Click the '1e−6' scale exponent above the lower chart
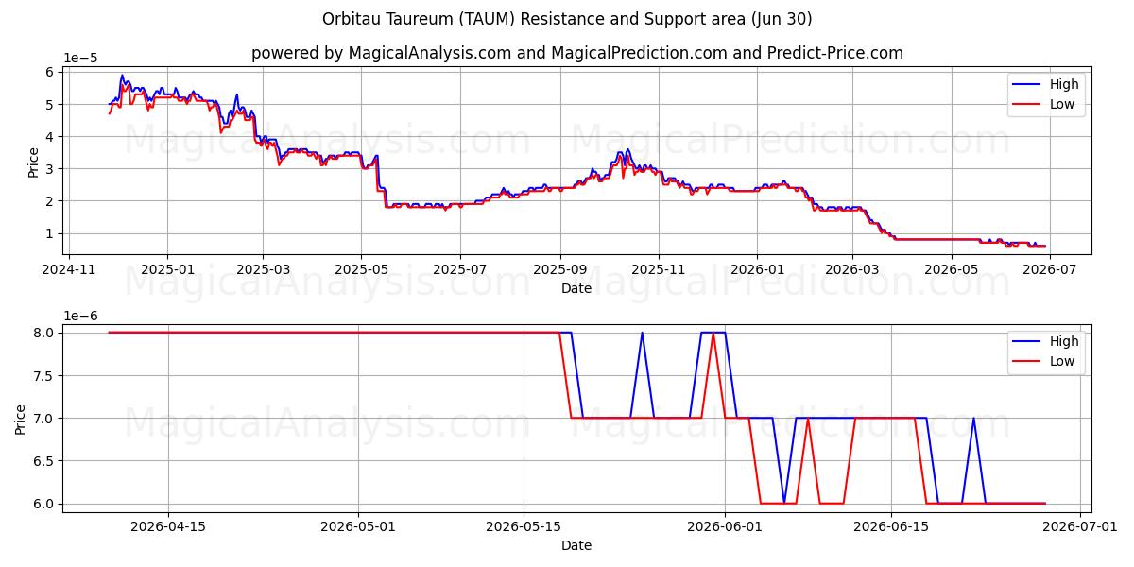This screenshot has width=1134, height=567. 80,315
